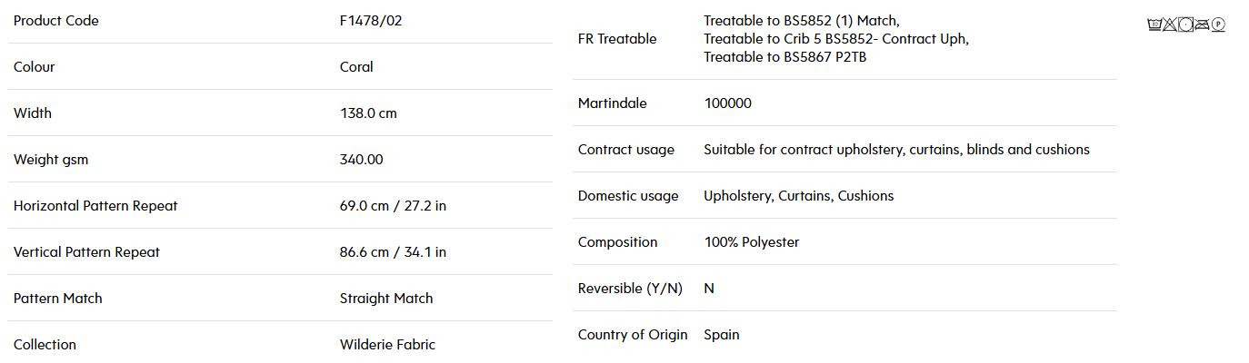Click the Domestic usage value text
1249x363 pixels.
[x=799, y=196]
